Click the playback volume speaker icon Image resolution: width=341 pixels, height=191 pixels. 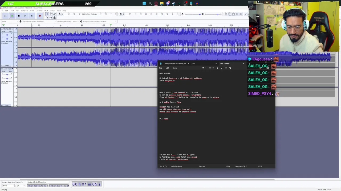coord(203,14)
